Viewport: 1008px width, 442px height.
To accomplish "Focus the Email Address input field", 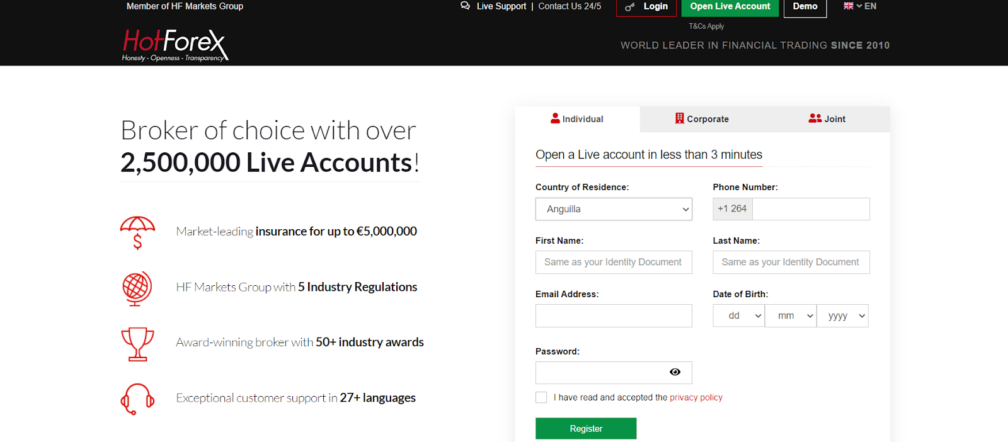I will tap(614, 315).
